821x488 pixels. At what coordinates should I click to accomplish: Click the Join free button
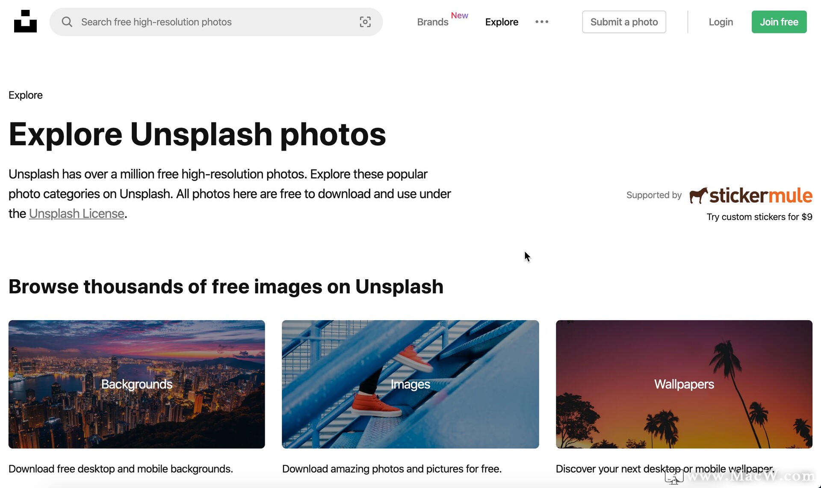pyautogui.click(x=779, y=22)
